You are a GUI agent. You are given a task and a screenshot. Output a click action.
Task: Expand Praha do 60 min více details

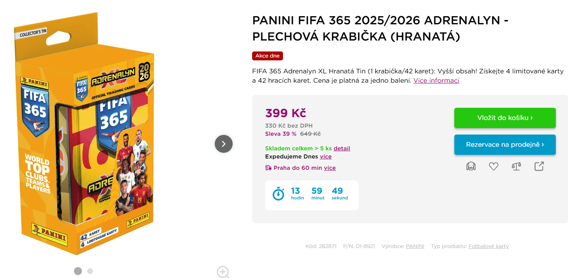coord(330,167)
